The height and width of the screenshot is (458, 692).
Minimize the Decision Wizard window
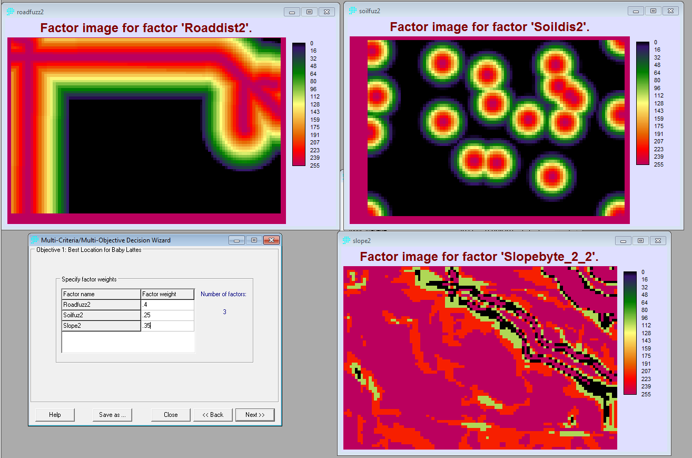coord(236,240)
